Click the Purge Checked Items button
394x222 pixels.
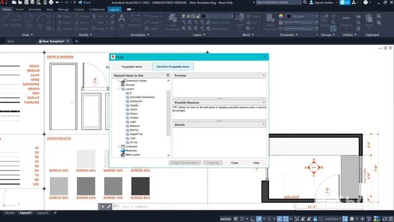point(185,163)
